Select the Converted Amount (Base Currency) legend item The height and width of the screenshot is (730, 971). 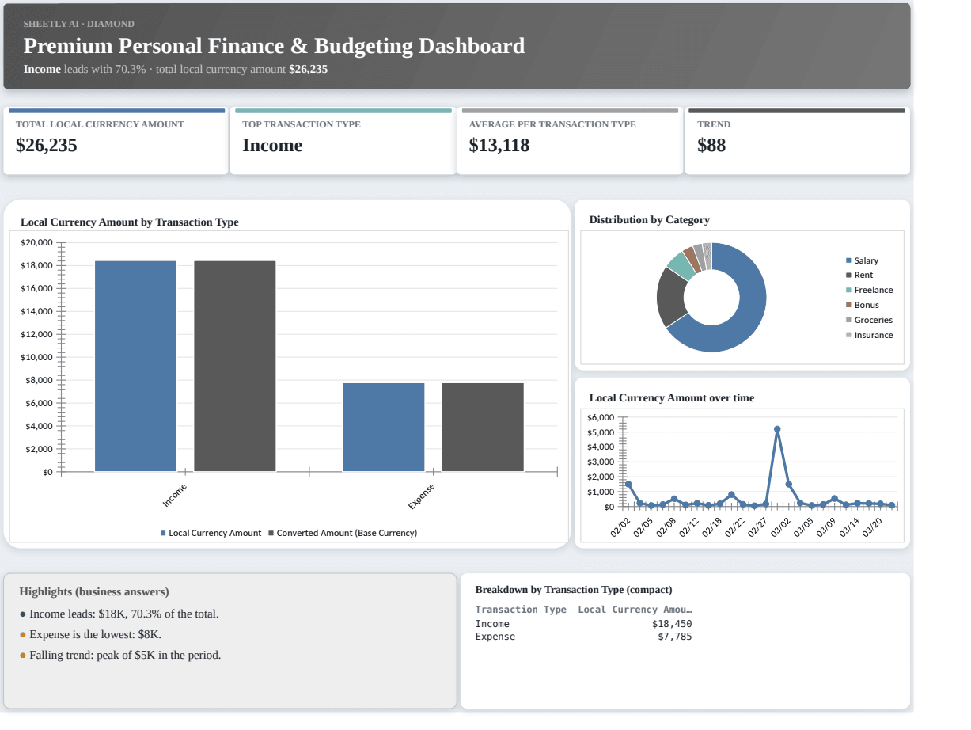pyautogui.click(x=343, y=533)
